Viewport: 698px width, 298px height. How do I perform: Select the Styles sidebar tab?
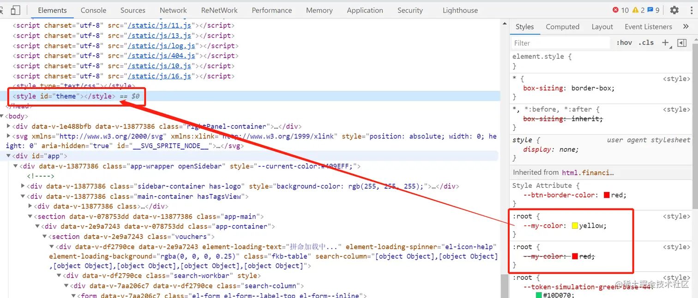(x=524, y=27)
